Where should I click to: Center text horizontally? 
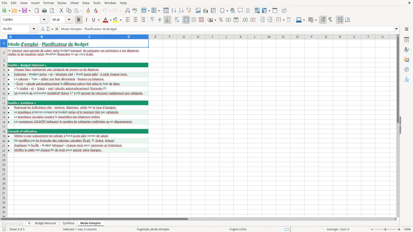[135, 20]
